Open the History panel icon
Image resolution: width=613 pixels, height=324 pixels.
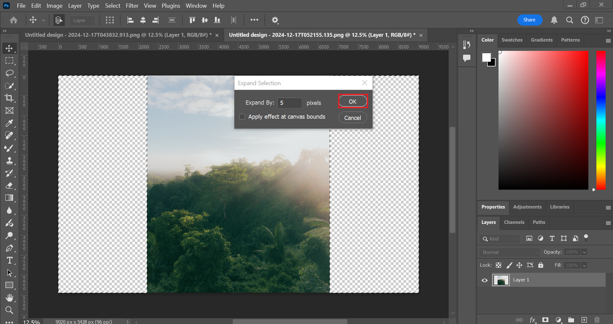[467, 45]
